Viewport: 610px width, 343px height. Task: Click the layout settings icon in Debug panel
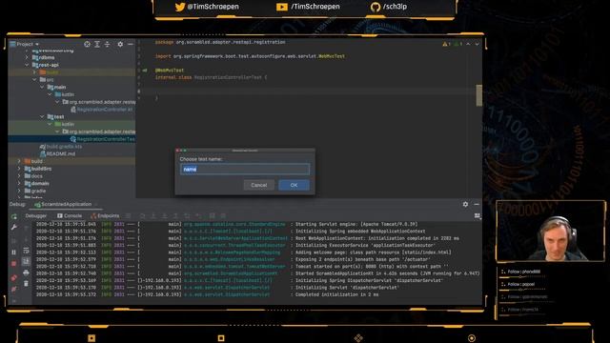478,216
